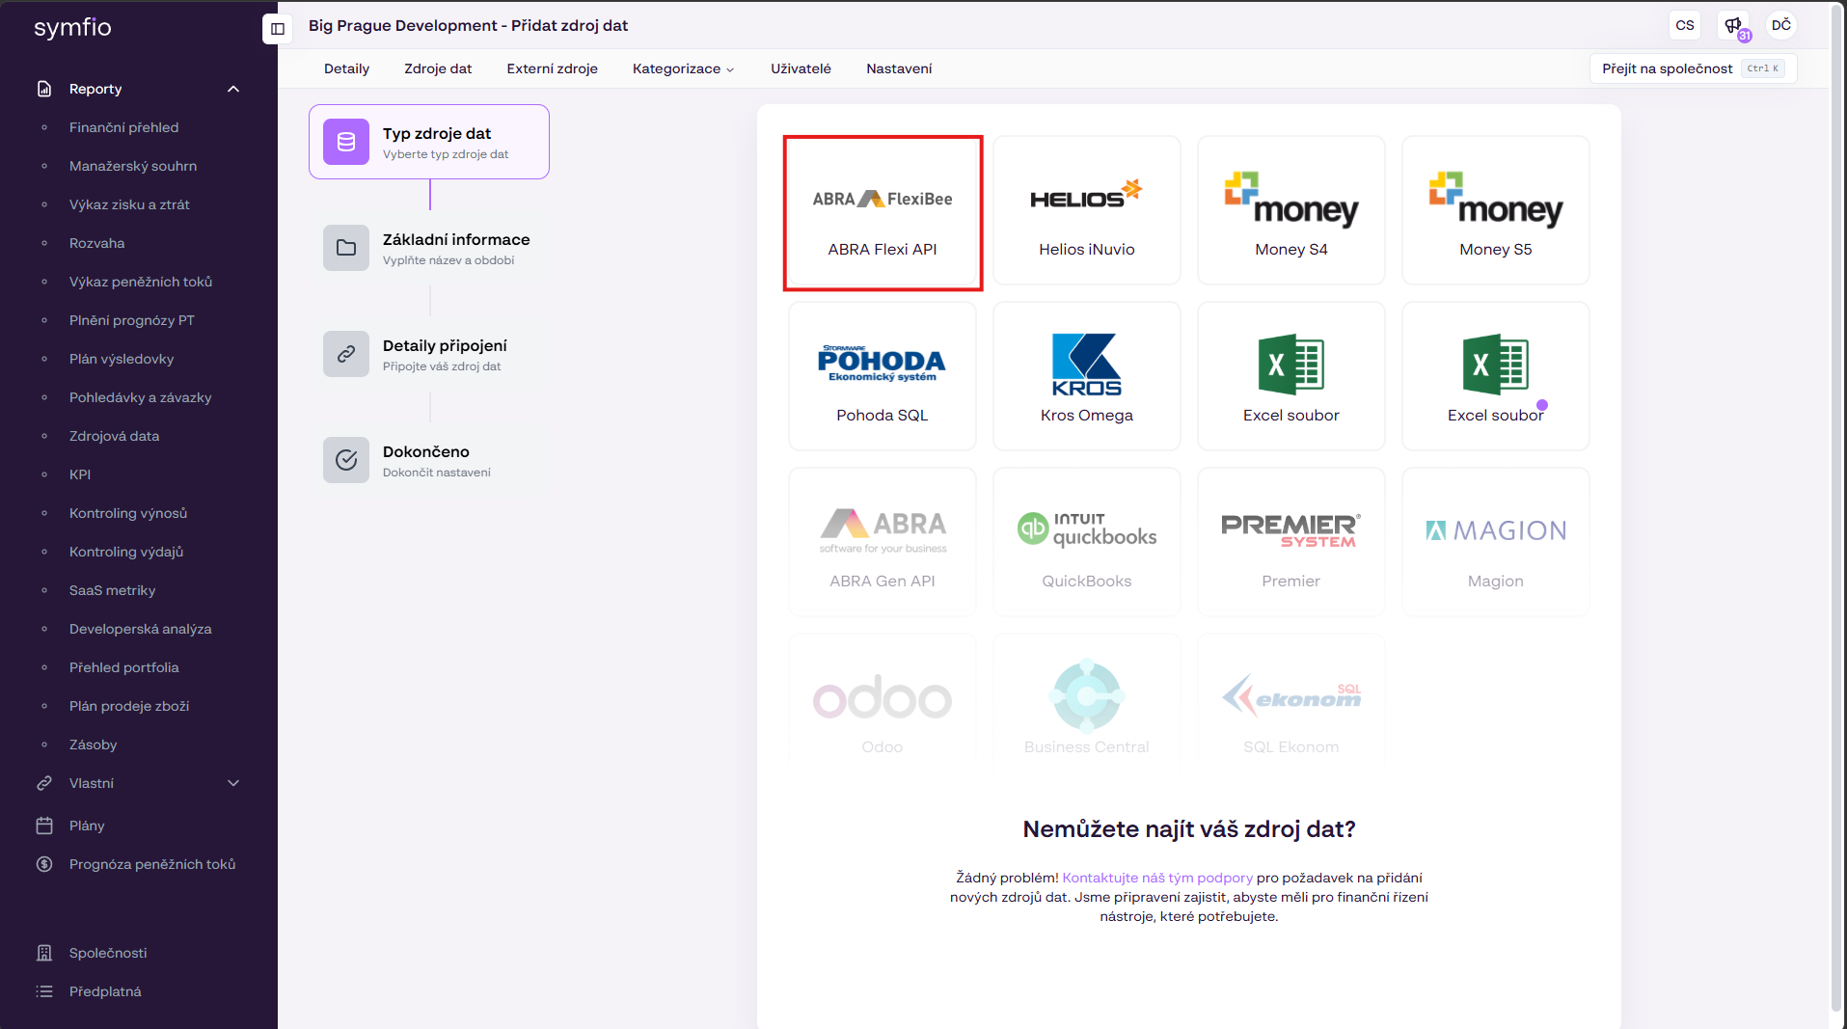1847x1029 pixels.
Task: Click the Plány calendar icon
Action: (44, 826)
